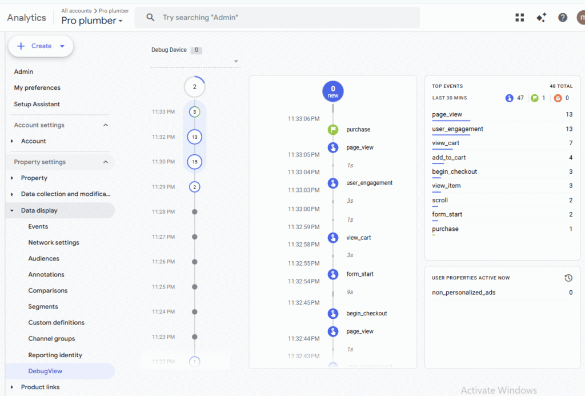Open the Audiences menu item

(44, 259)
